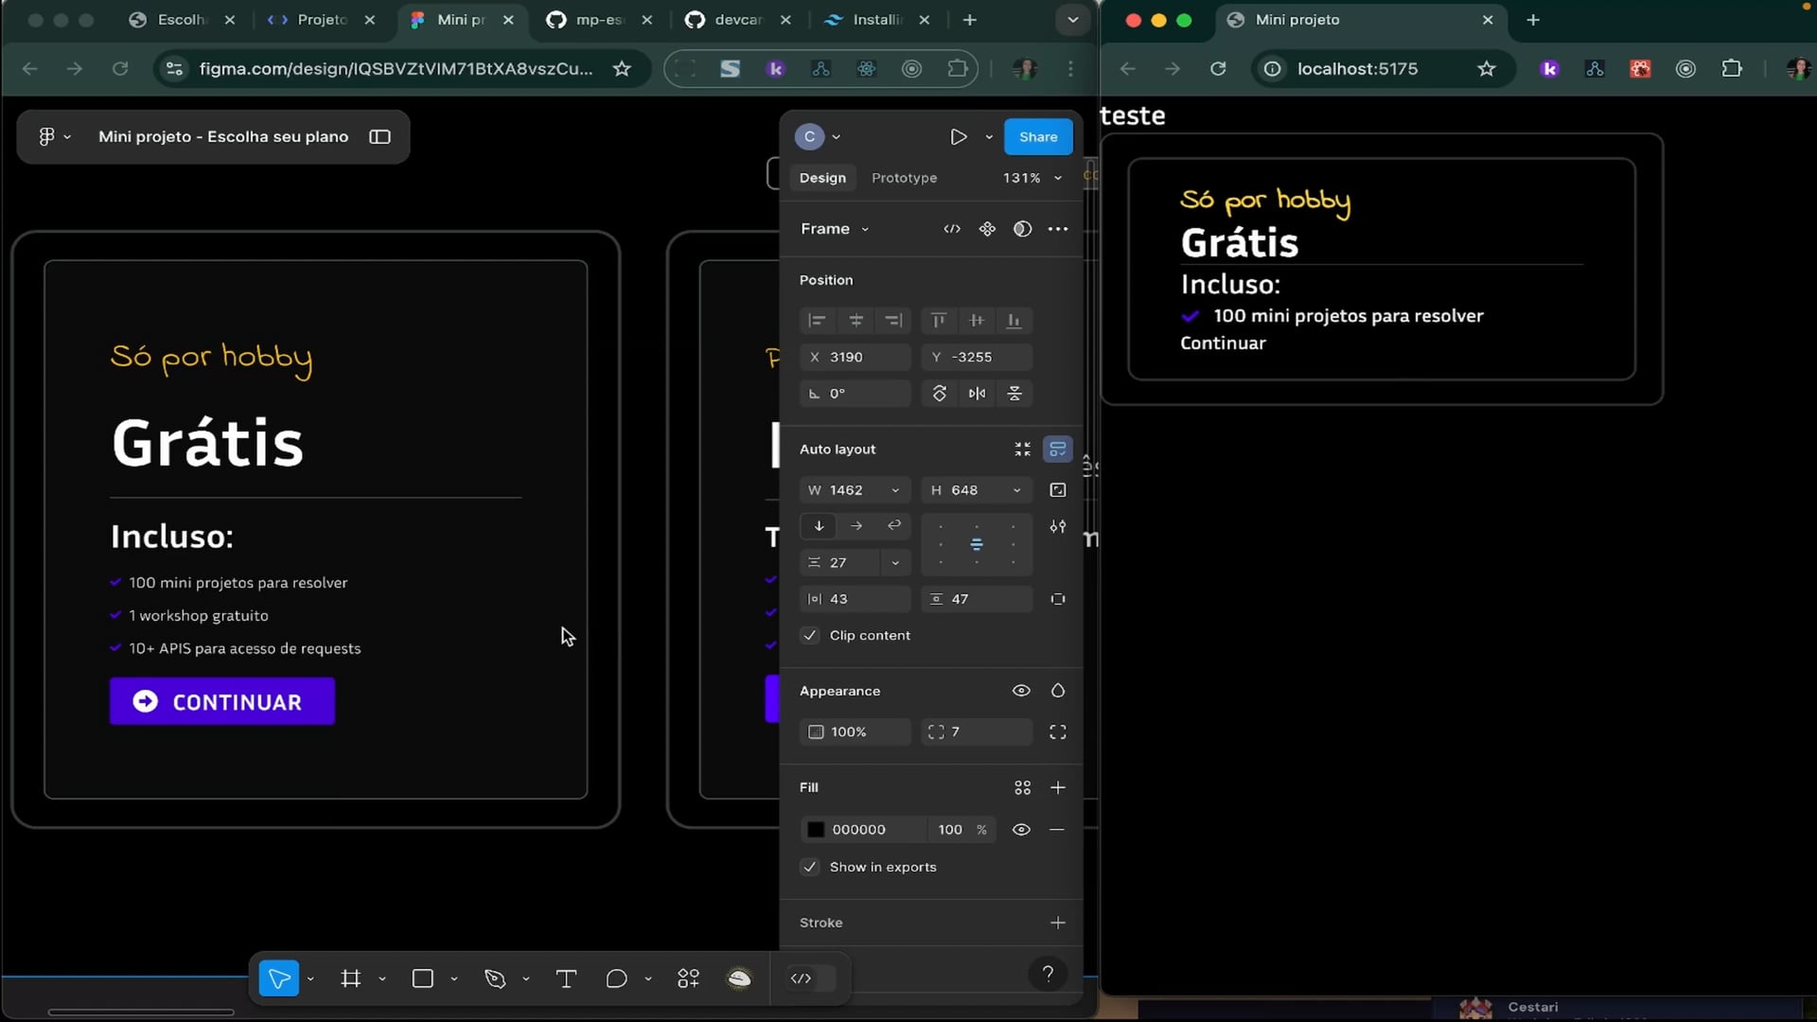Select the Pen tool

click(495, 978)
